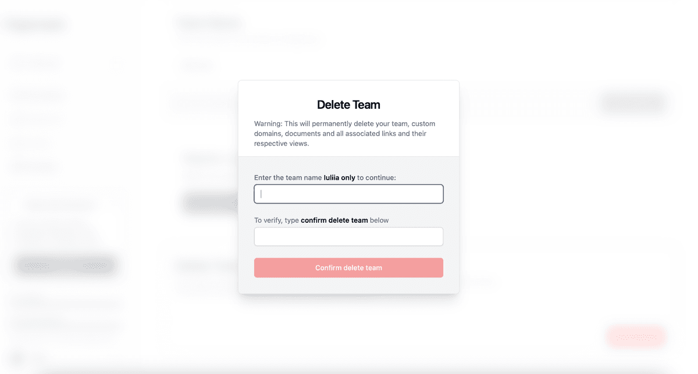Viewport: 698px width, 374px height.
Task: Click the blurred red button at bottom right
Action: pos(635,336)
